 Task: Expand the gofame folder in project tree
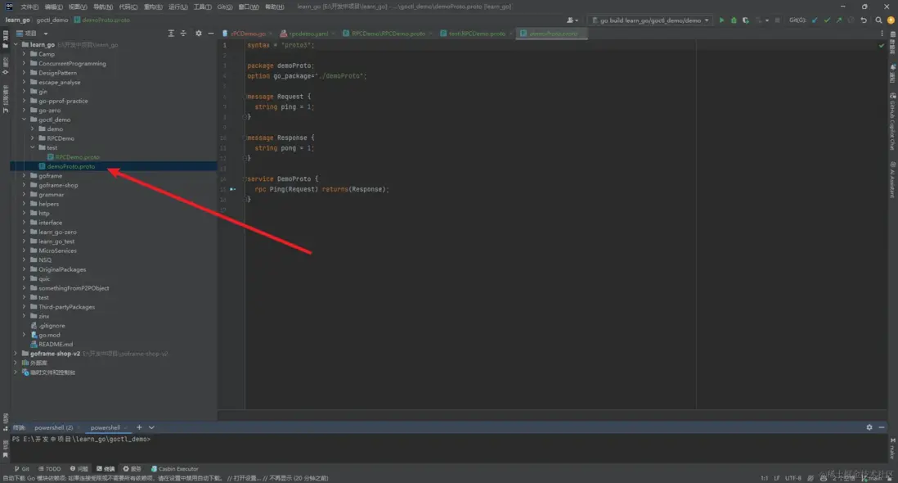[x=24, y=176]
